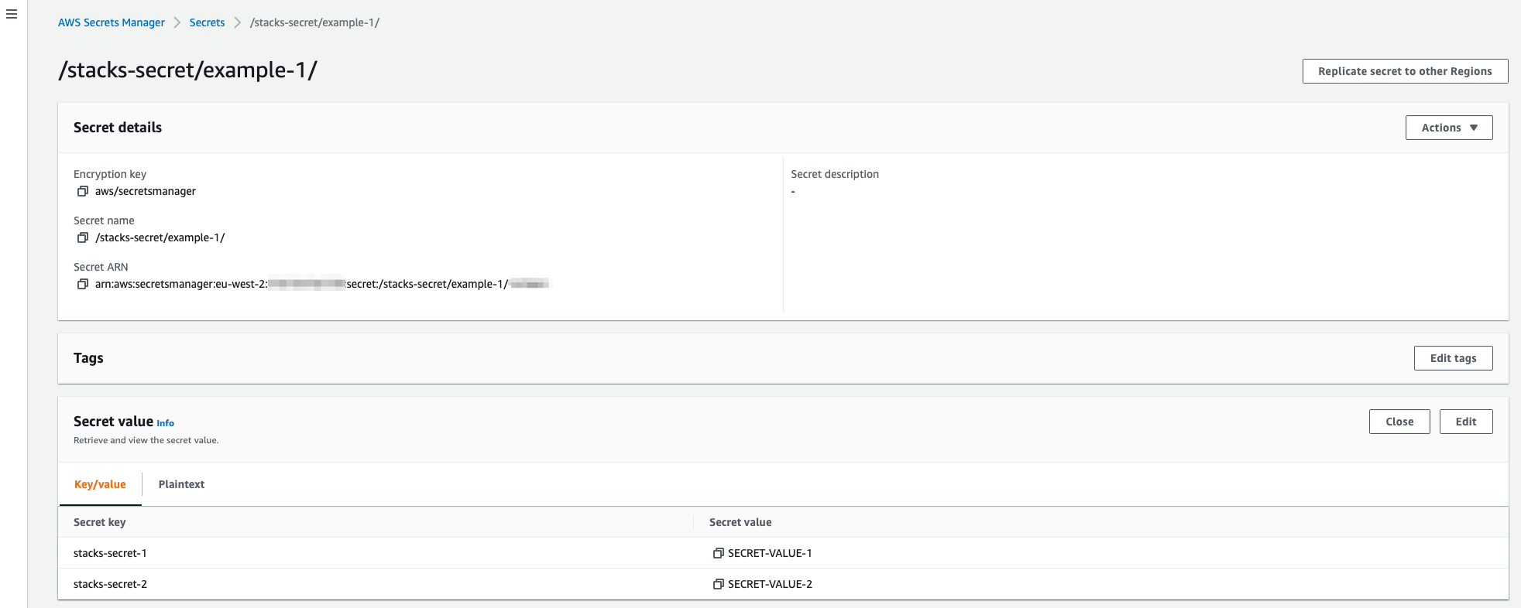Go to AWS Secrets Manager breadcrumb
The width and height of the screenshot is (1521, 608).
112,22
